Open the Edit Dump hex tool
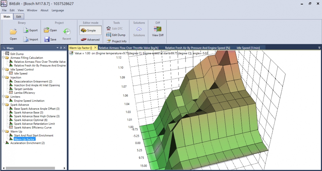Viewport: 322px width, 171px height. click(116, 35)
